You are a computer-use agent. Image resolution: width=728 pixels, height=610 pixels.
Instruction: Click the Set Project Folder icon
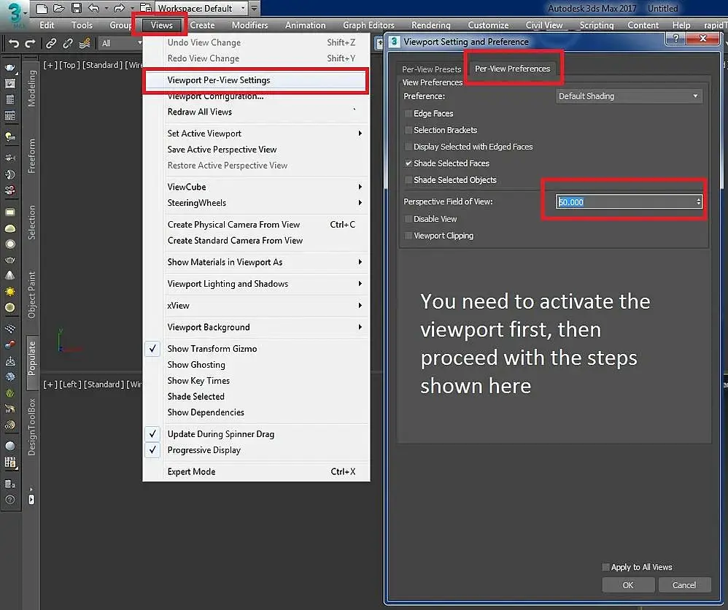pos(146,8)
